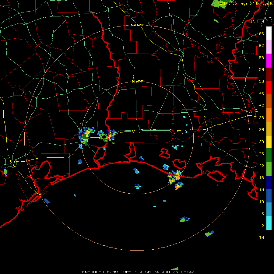The width and height of the screenshot is (274, 274).
Task: Click the 'TOPS' legend title
Action: 268,18
